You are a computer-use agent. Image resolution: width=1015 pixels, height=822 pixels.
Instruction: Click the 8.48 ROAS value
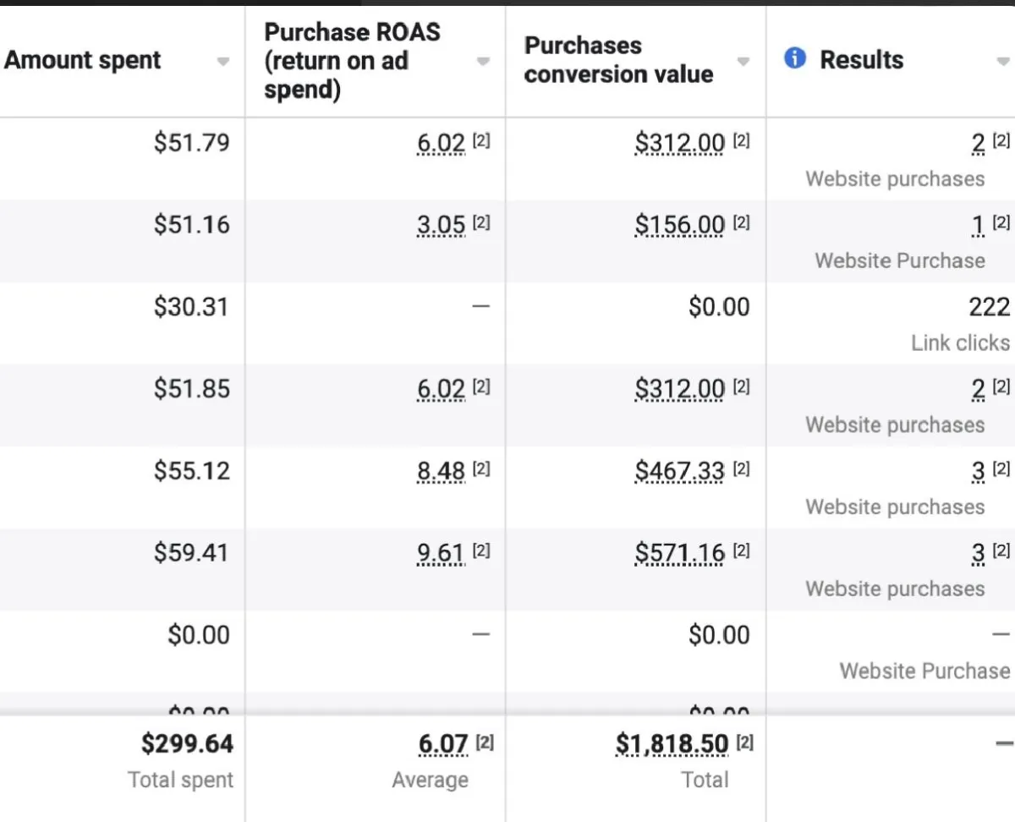point(441,472)
